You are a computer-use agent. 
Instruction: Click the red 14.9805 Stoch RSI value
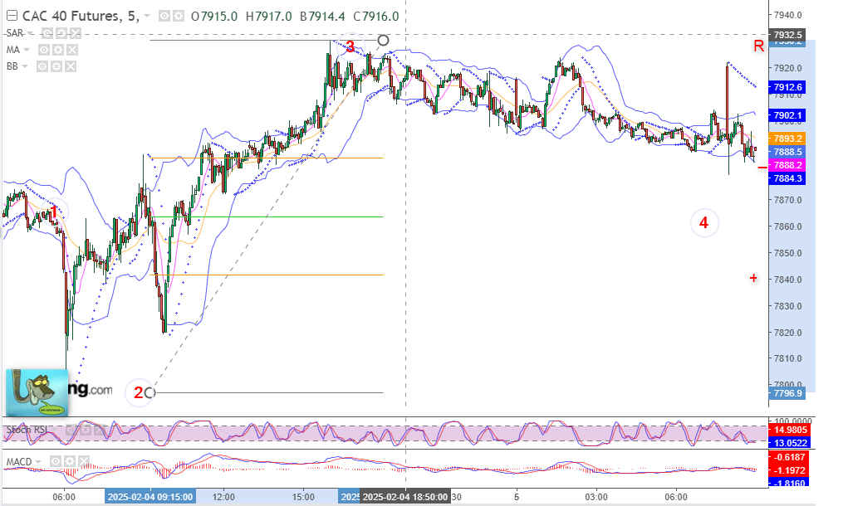[x=789, y=431]
